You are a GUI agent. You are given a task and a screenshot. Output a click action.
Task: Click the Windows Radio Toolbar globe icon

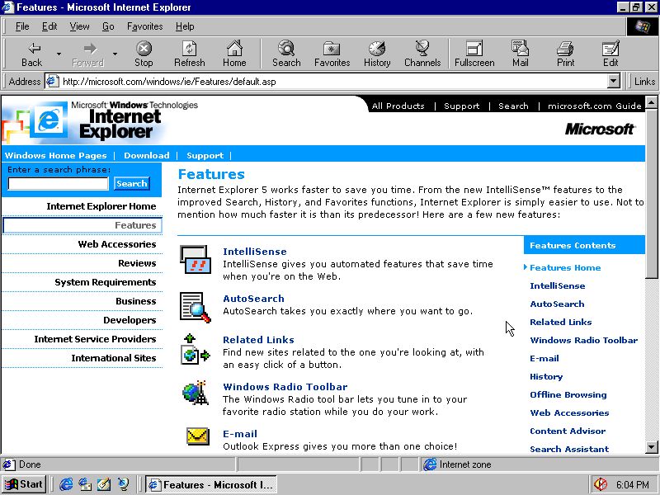coord(196,394)
